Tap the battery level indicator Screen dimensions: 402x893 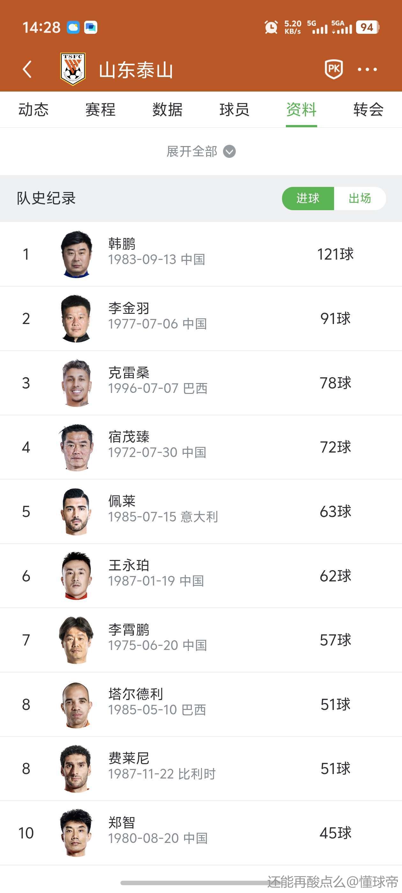point(367,27)
